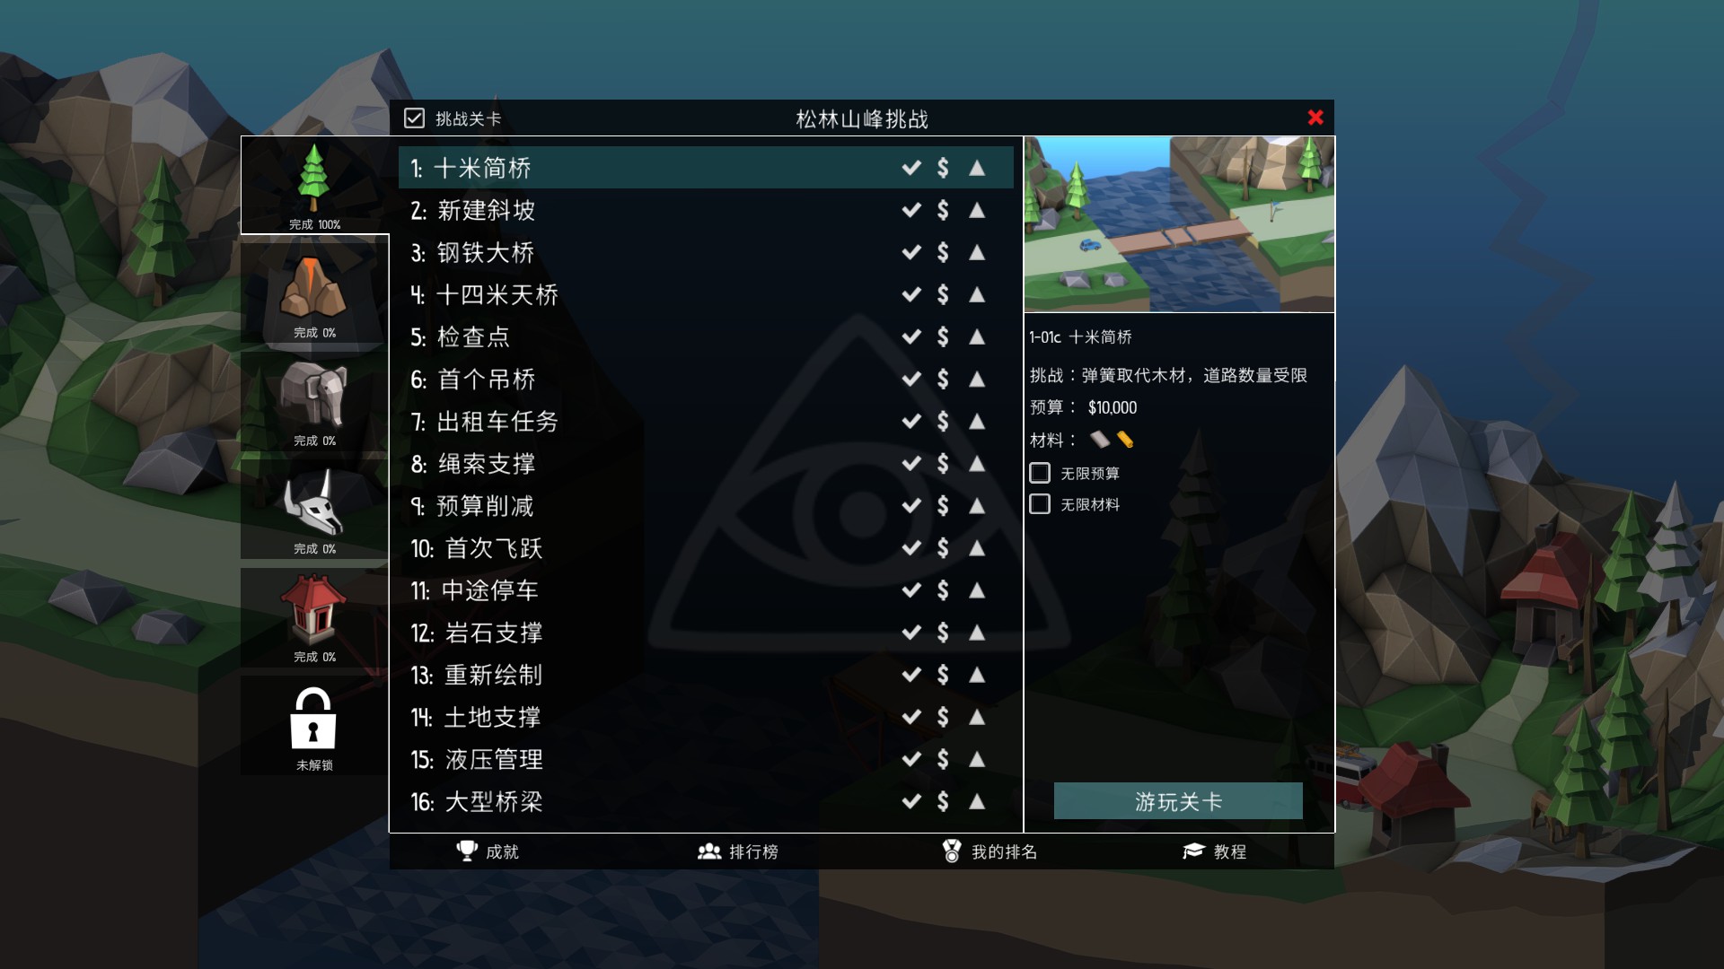Open the 成就 achievements tab

[x=488, y=851]
